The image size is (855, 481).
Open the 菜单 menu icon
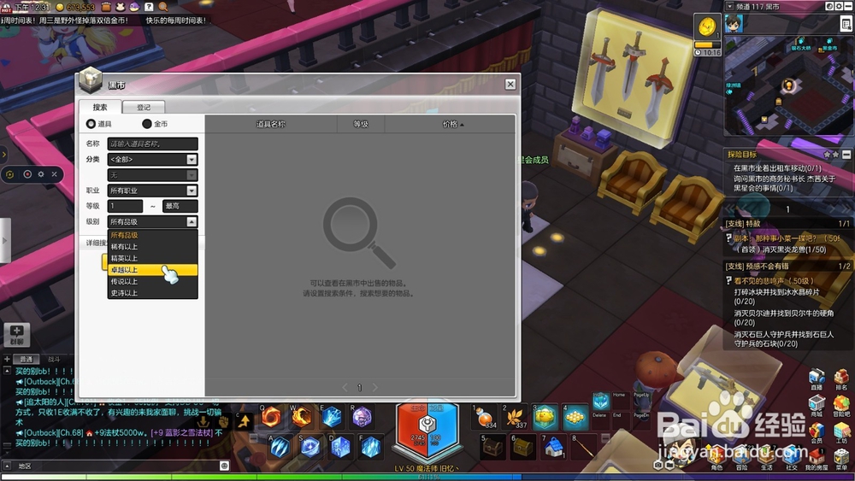coord(841,459)
